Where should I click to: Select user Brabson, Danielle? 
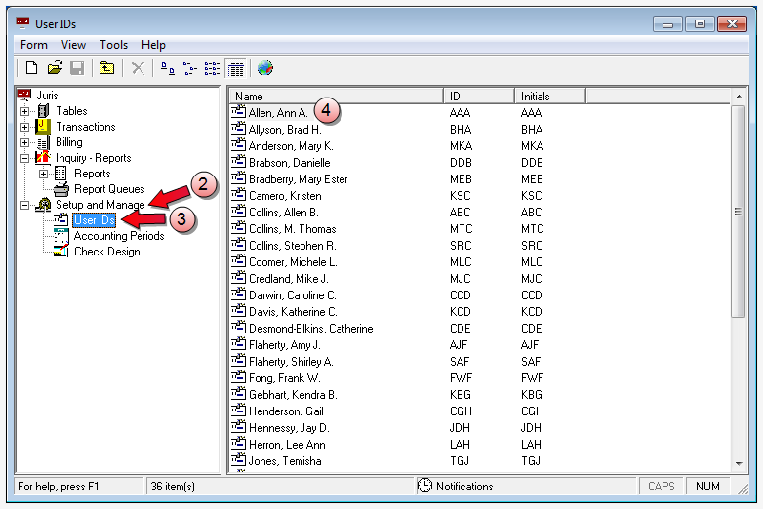click(x=290, y=163)
